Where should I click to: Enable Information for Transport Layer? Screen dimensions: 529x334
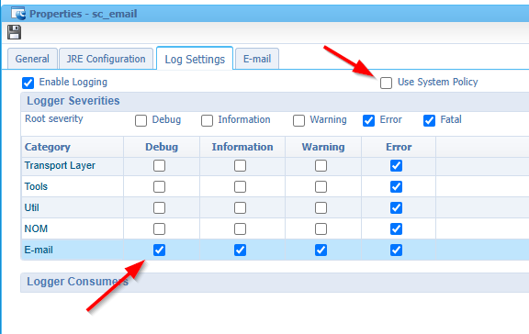point(240,165)
